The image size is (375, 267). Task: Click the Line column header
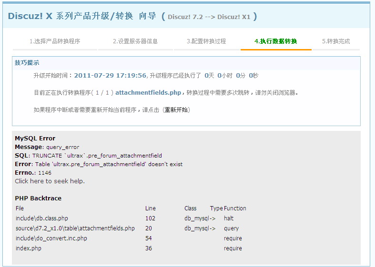coord(151,208)
